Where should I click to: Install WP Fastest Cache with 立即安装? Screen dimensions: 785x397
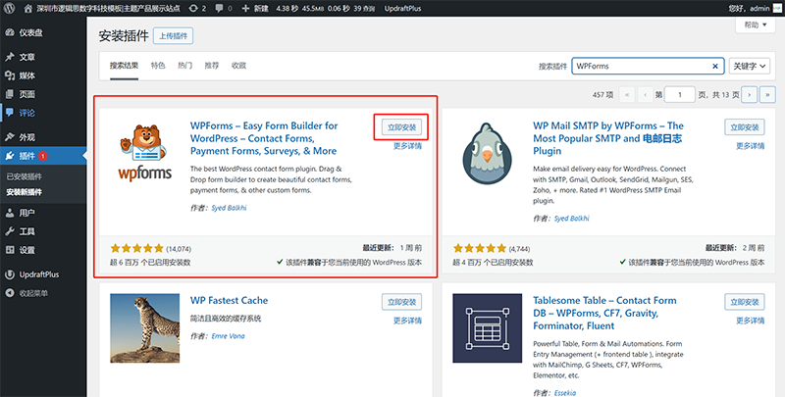coord(402,302)
